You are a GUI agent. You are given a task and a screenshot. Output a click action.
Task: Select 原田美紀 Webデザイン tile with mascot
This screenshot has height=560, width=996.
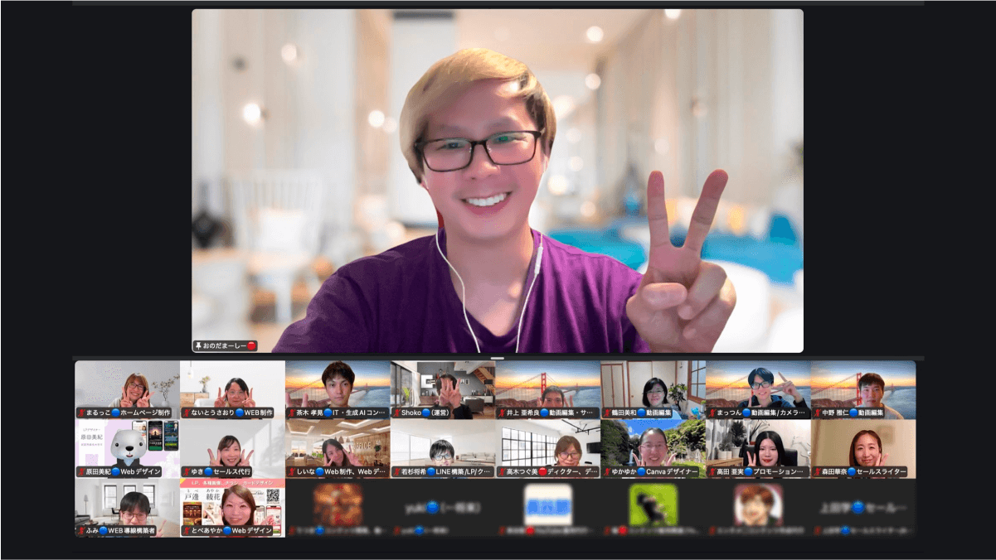click(x=127, y=445)
